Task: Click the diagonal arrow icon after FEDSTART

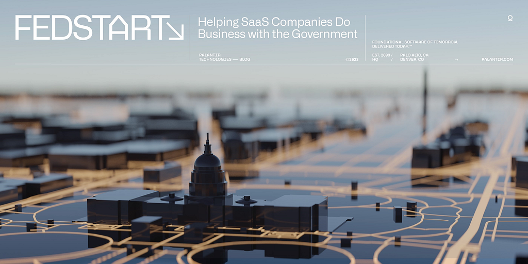Action: [176, 31]
